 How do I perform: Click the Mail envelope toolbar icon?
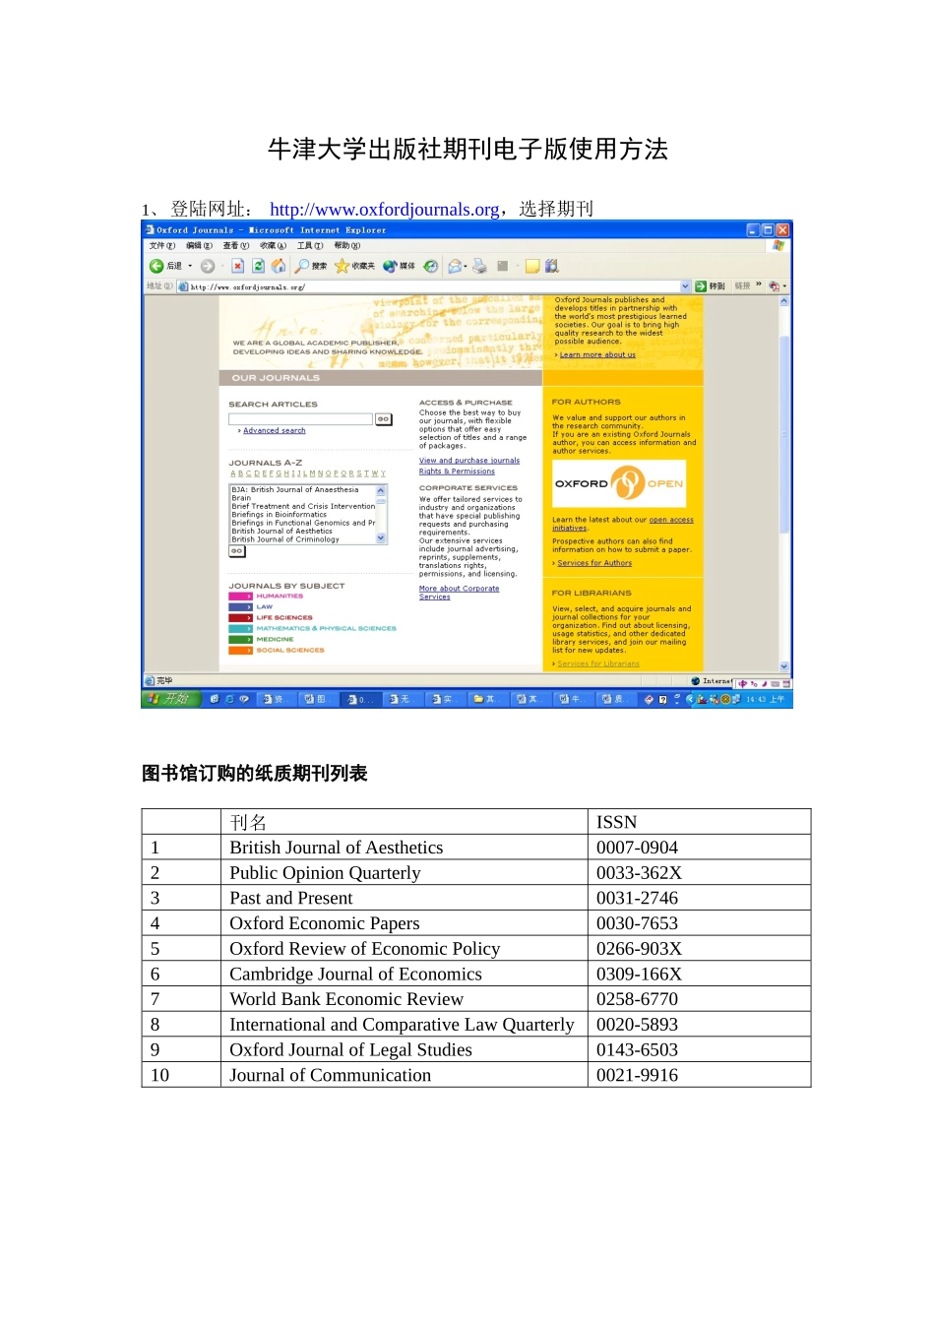tap(455, 266)
